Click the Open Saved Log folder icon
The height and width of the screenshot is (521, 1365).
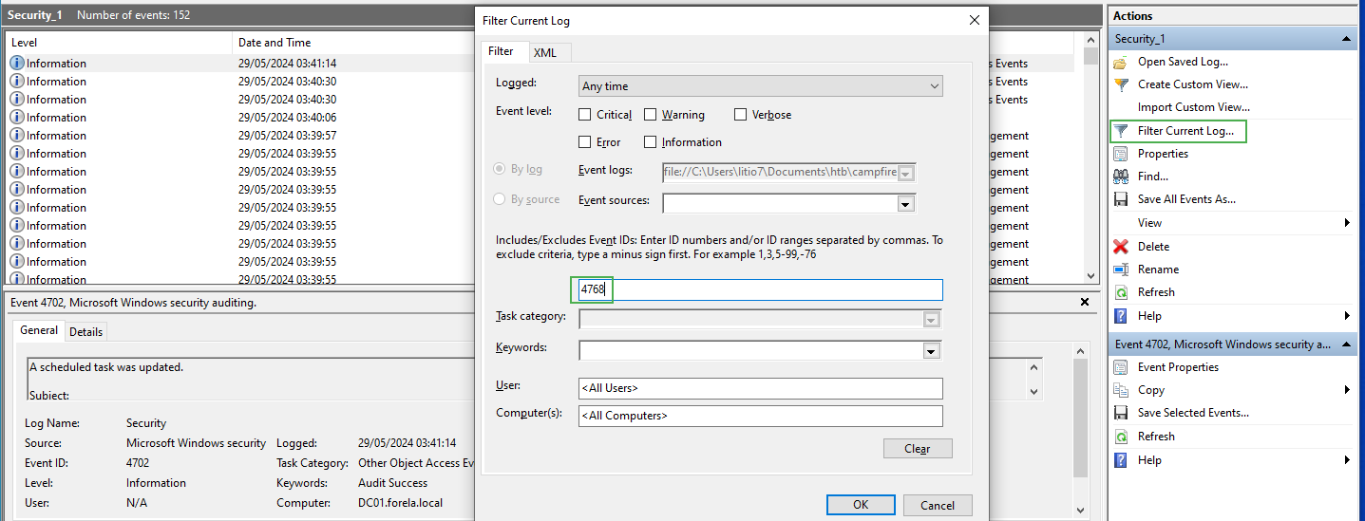(x=1121, y=62)
